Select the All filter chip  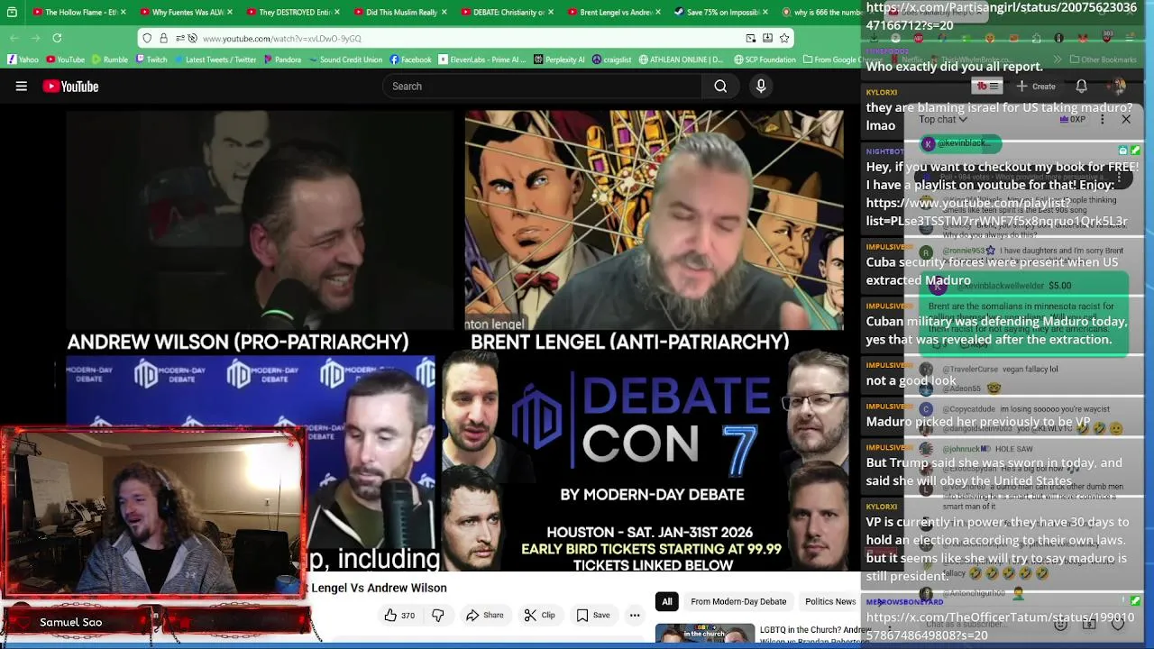[x=667, y=601]
